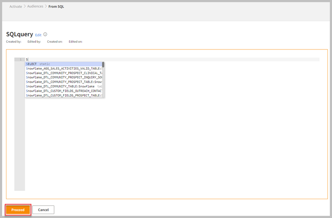332x218 pixels.
Task: Go to Audiences in the breadcrumb
Action: point(36,6)
